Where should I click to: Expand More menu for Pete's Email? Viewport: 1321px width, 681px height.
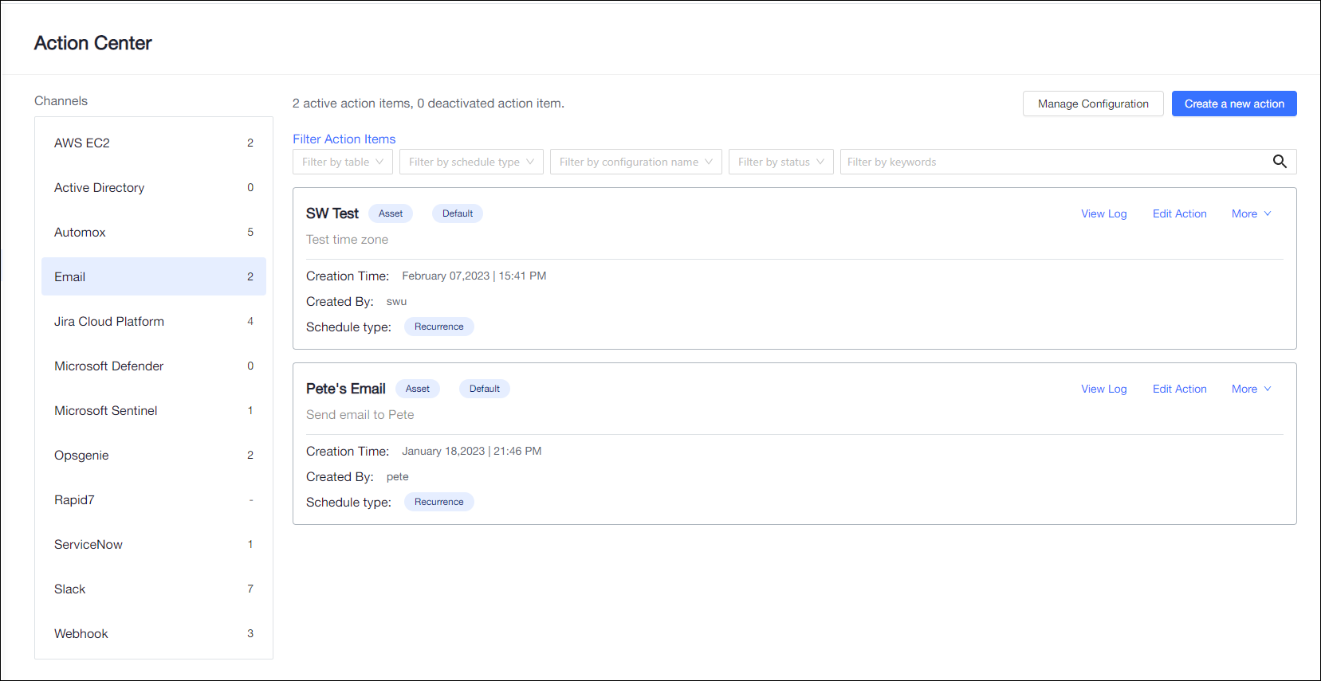click(1251, 389)
